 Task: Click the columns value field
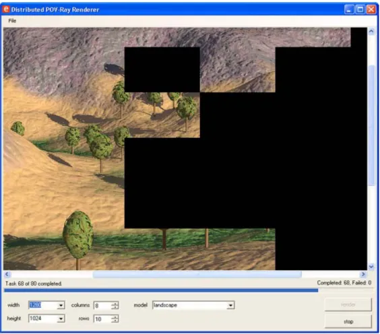click(102, 306)
